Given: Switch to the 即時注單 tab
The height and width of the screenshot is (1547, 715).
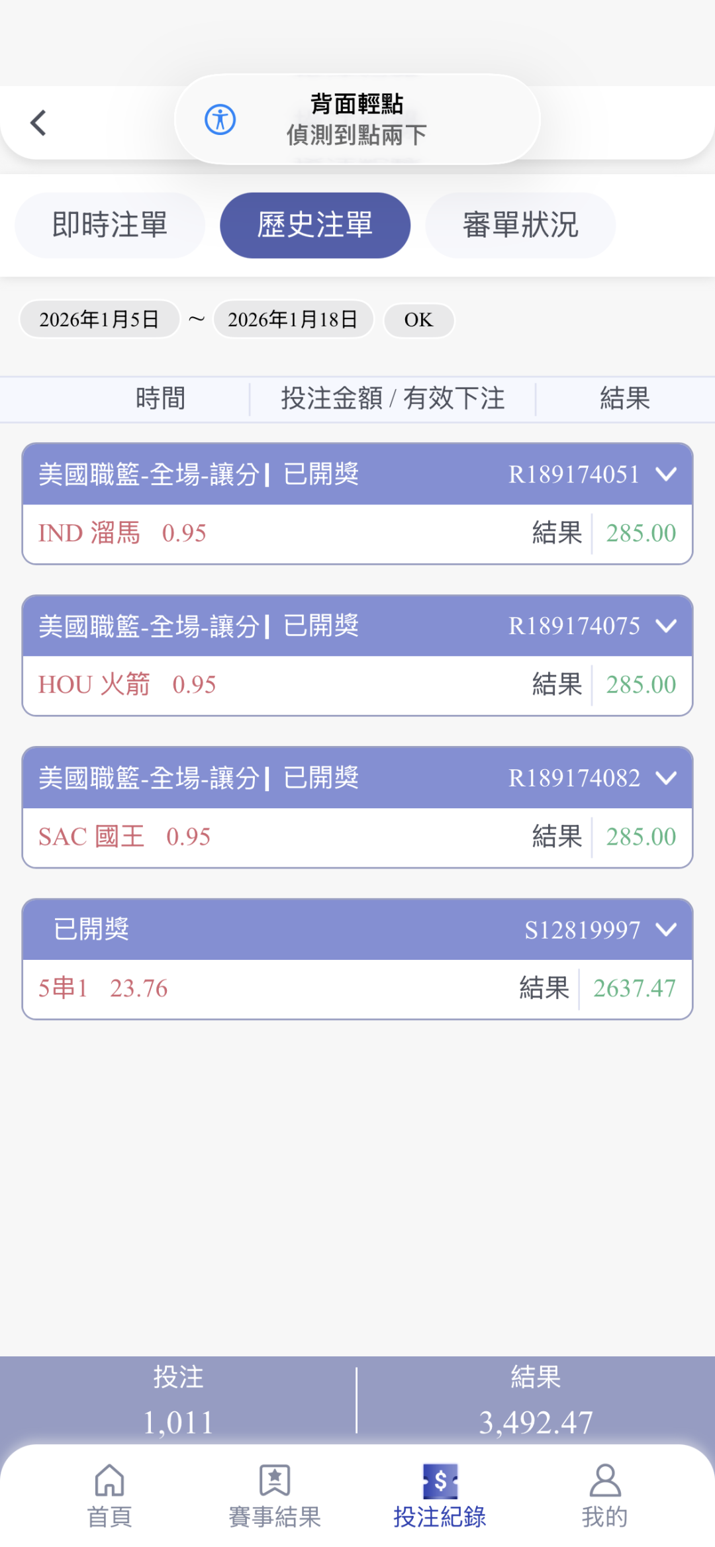Looking at the screenshot, I should coord(110,225).
